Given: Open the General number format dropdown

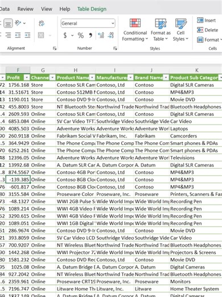Looking at the screenshot, I should [113, 23].
